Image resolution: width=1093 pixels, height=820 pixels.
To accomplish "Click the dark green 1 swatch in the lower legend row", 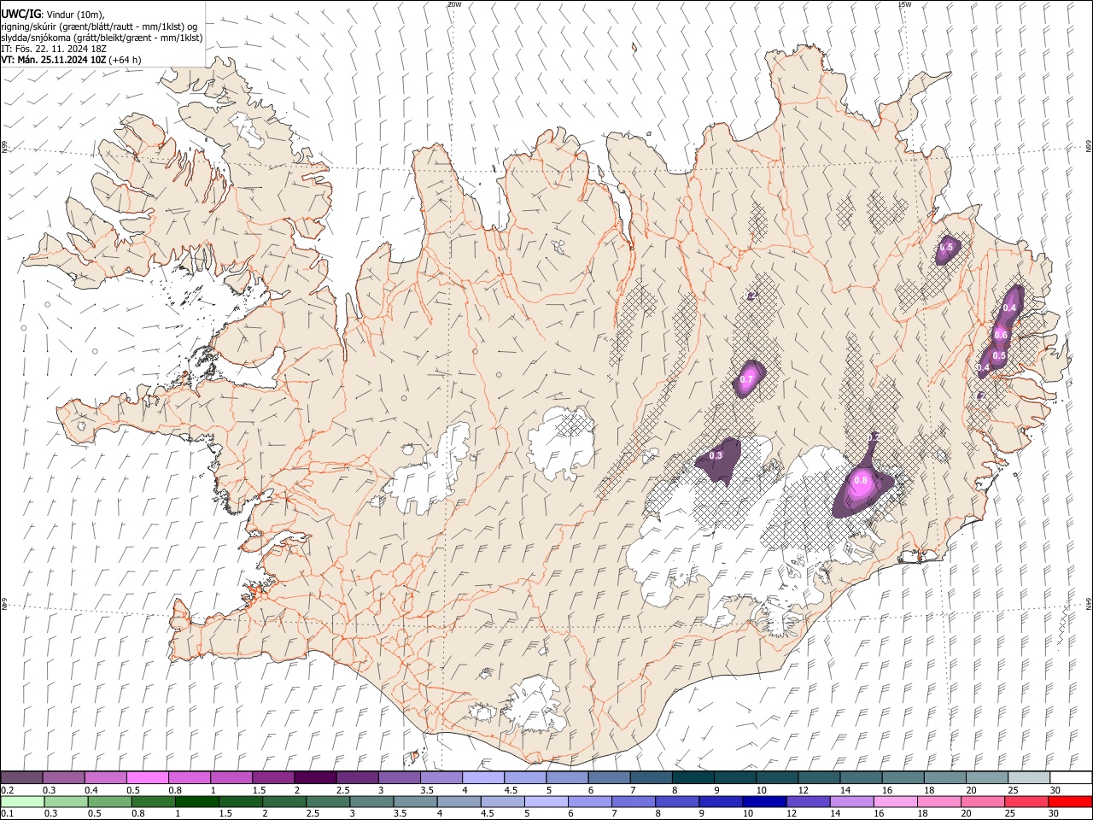I will point(197,802).
